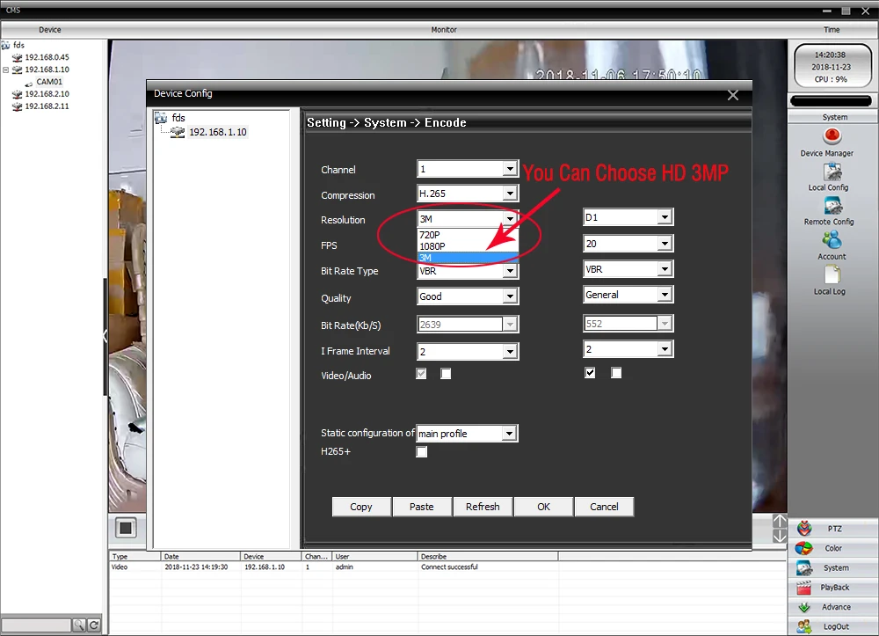
Task: Click the Advance icon
Action: tap(804, 607)
